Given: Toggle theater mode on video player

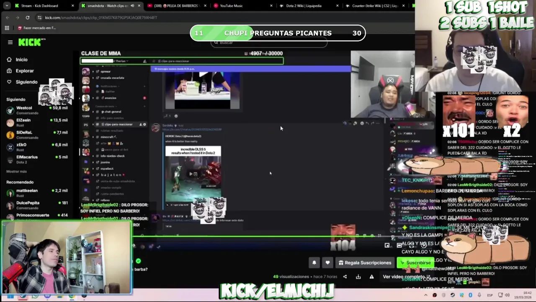Looking at the screenshot, I should [399, 245].
